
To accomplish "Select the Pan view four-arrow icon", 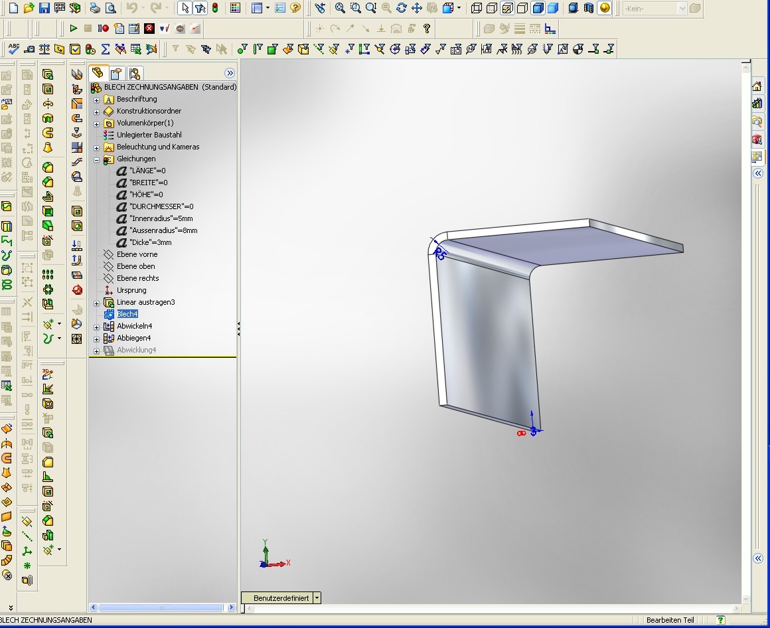I will (x=417, y=8).
